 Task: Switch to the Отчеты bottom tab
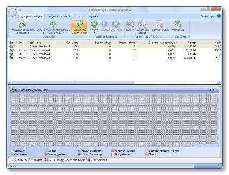[52, 160]
